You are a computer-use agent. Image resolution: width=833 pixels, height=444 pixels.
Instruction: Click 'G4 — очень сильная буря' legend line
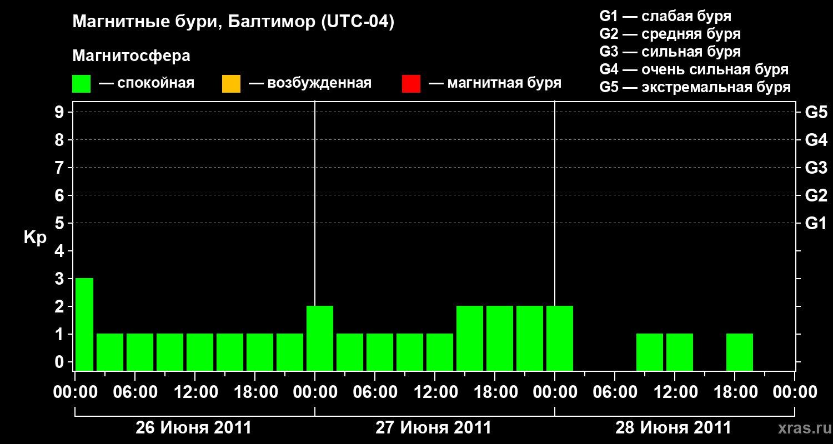pyautogui.click(x=694, y=69)
